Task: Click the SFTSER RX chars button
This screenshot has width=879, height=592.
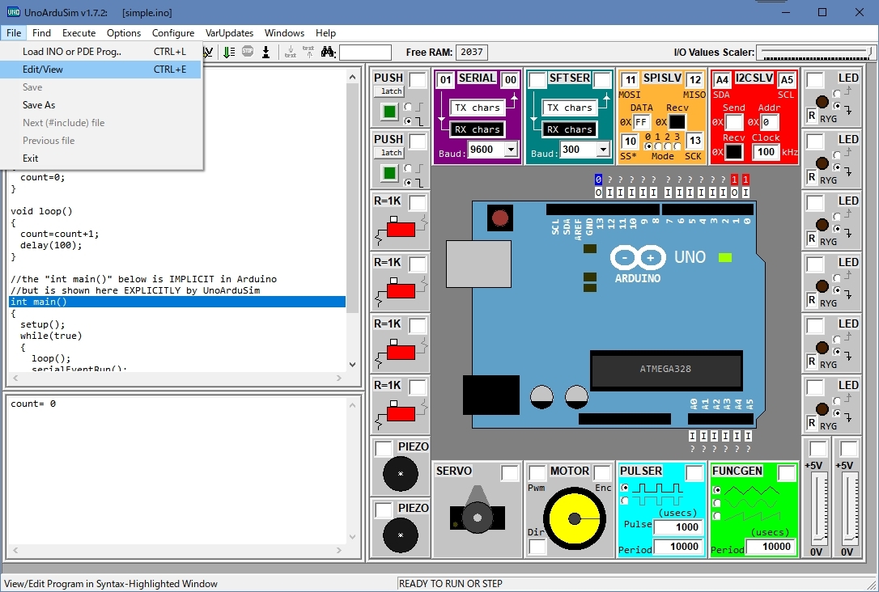Action: [570, 129]
